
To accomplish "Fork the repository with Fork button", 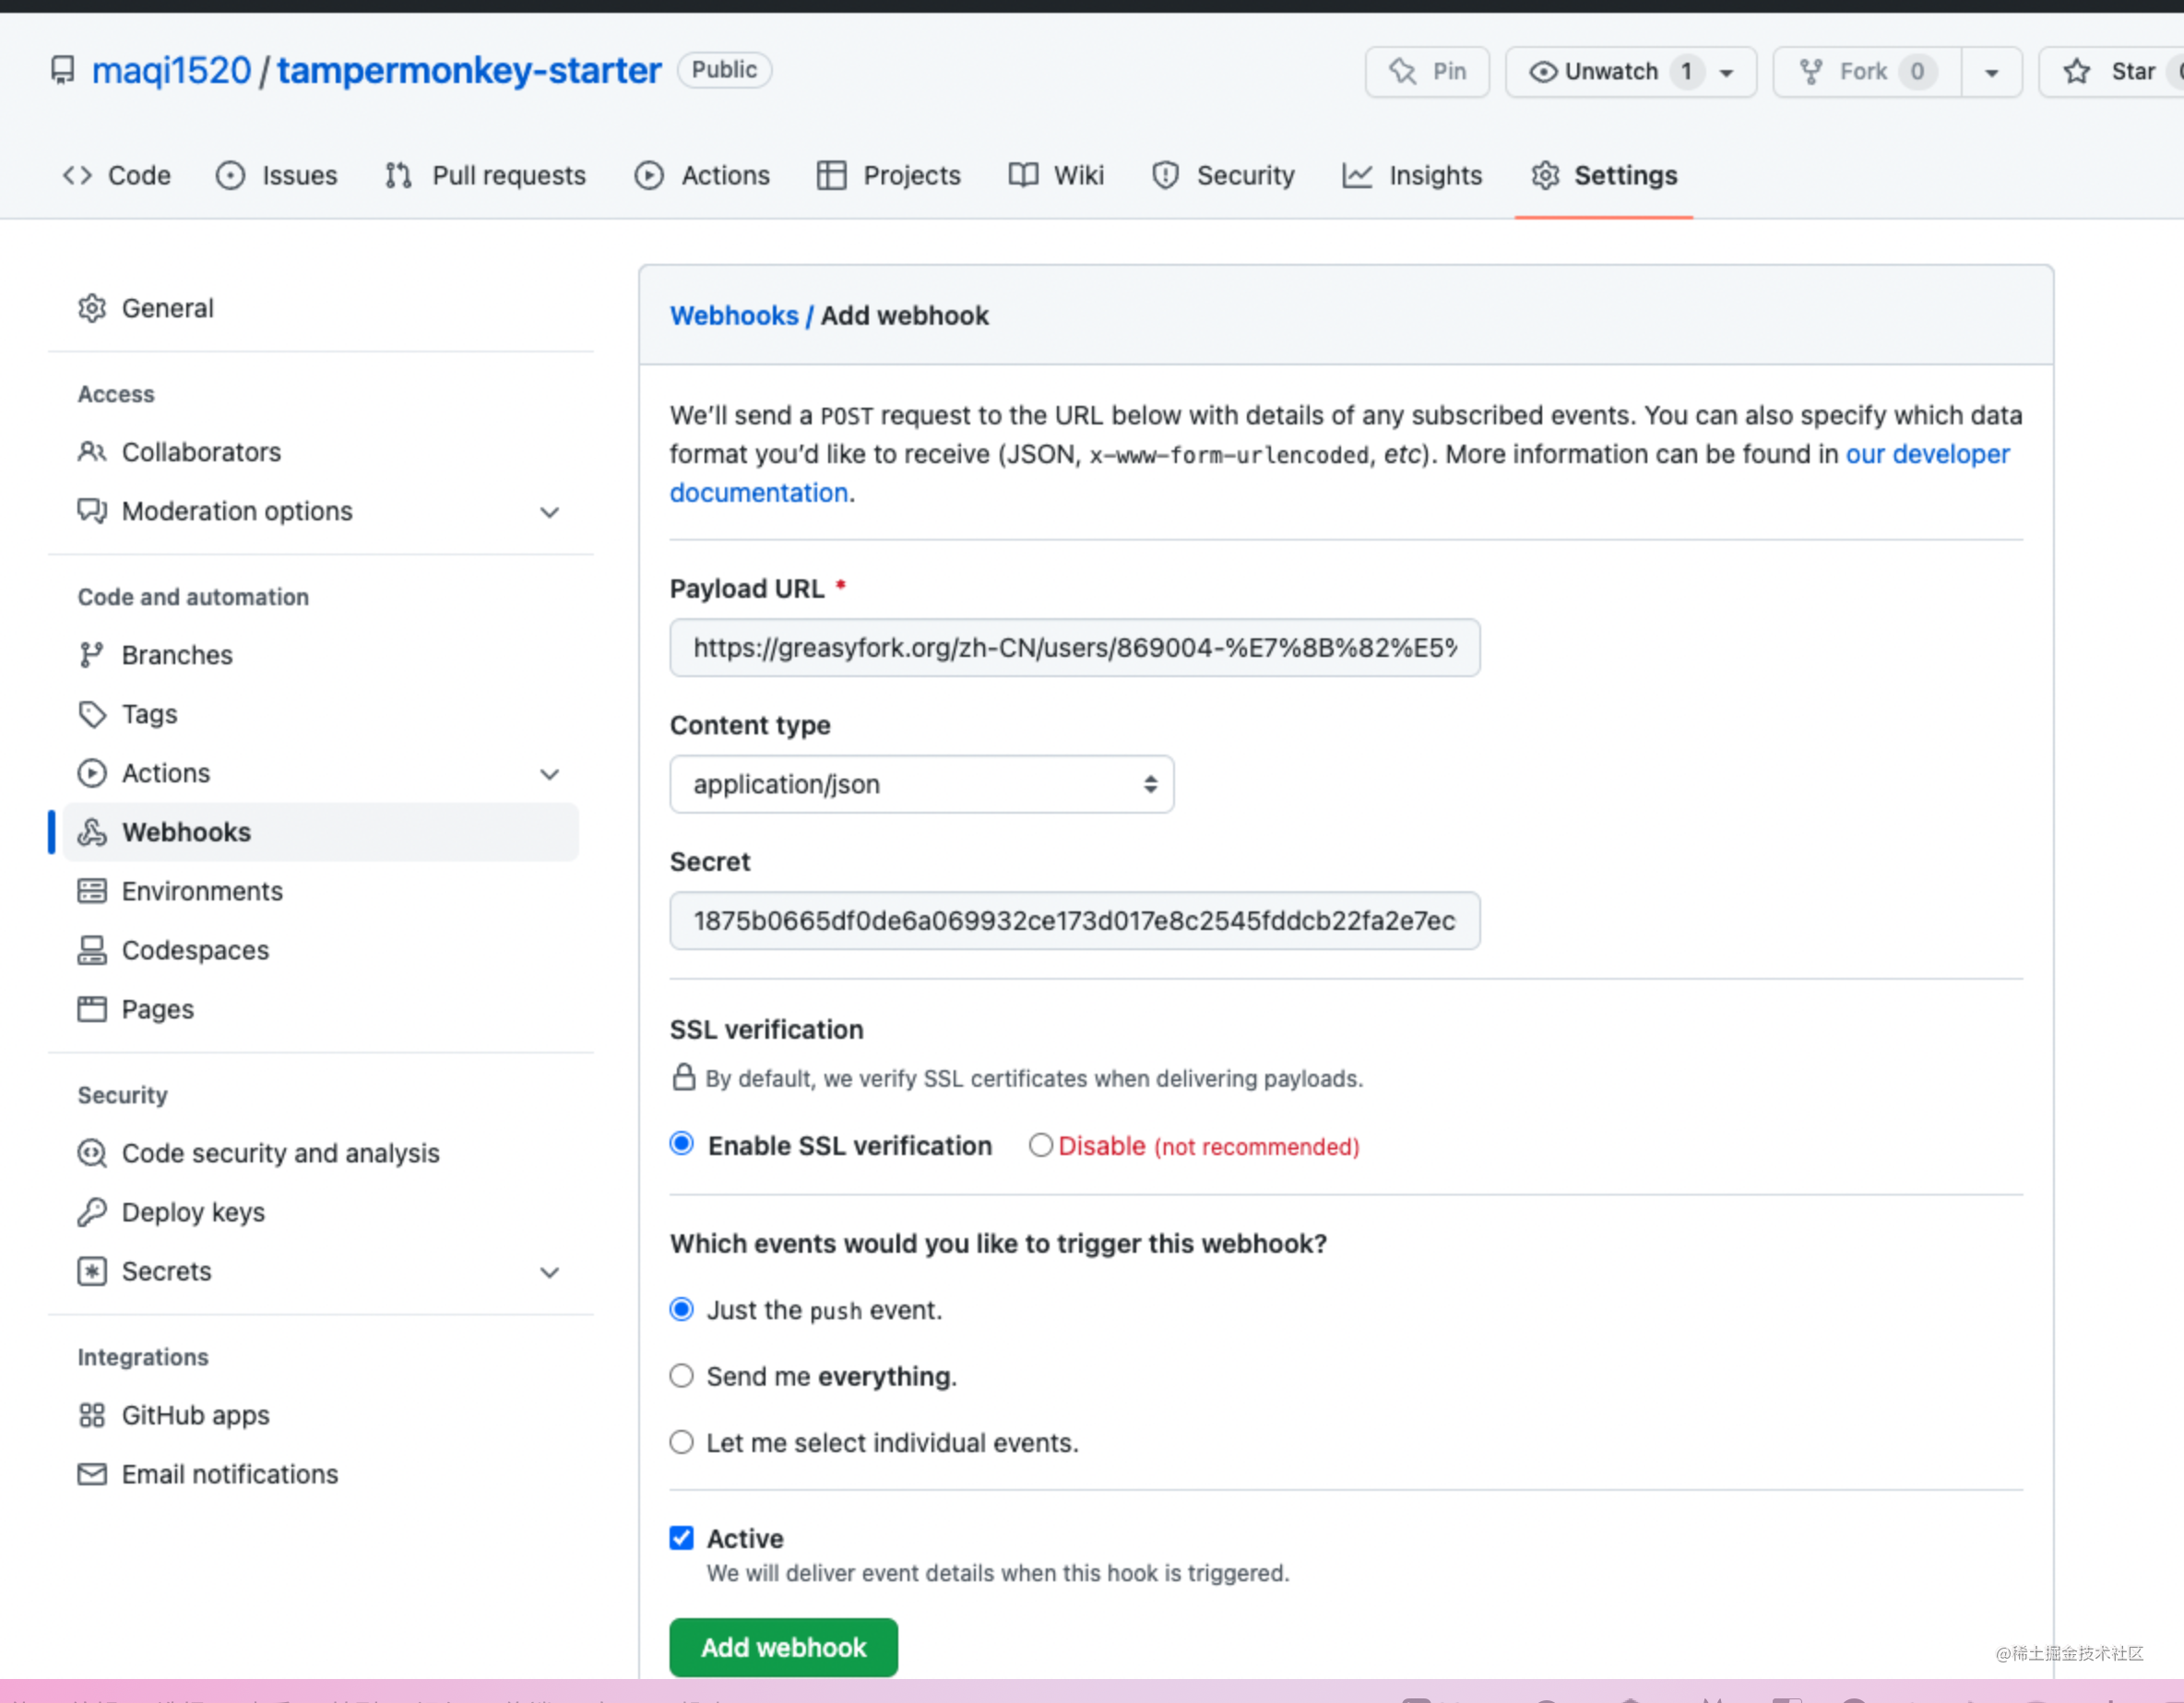I will [1867, 72].
